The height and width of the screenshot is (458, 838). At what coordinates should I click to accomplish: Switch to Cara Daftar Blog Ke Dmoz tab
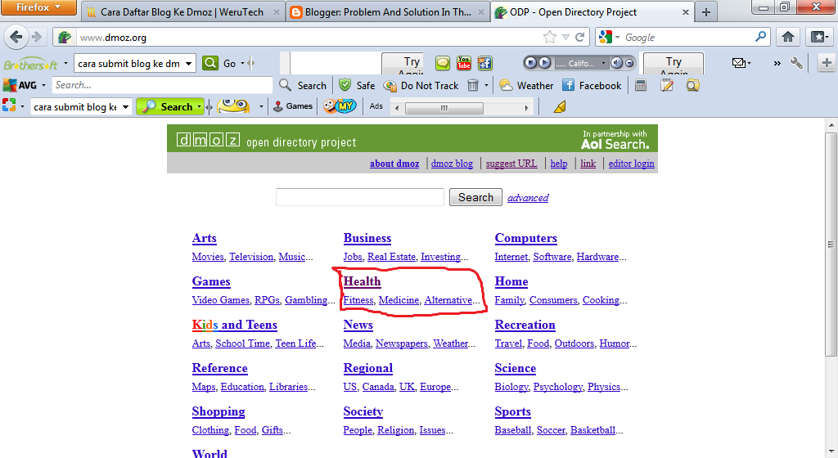click(182, 11)
